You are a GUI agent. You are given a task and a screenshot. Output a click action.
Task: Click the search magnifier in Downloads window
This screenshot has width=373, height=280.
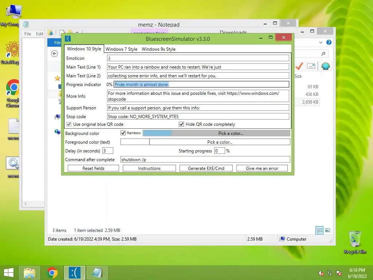tap(323, 54)
